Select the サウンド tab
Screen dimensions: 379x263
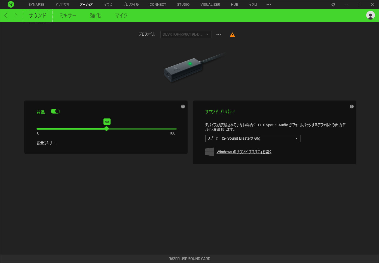tap(37, 15)
